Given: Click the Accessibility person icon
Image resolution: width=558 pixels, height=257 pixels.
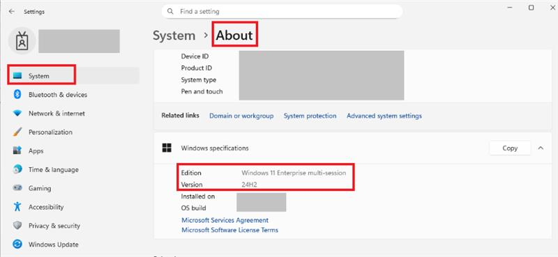Looking at the screenshot, I should pos(17,207).
